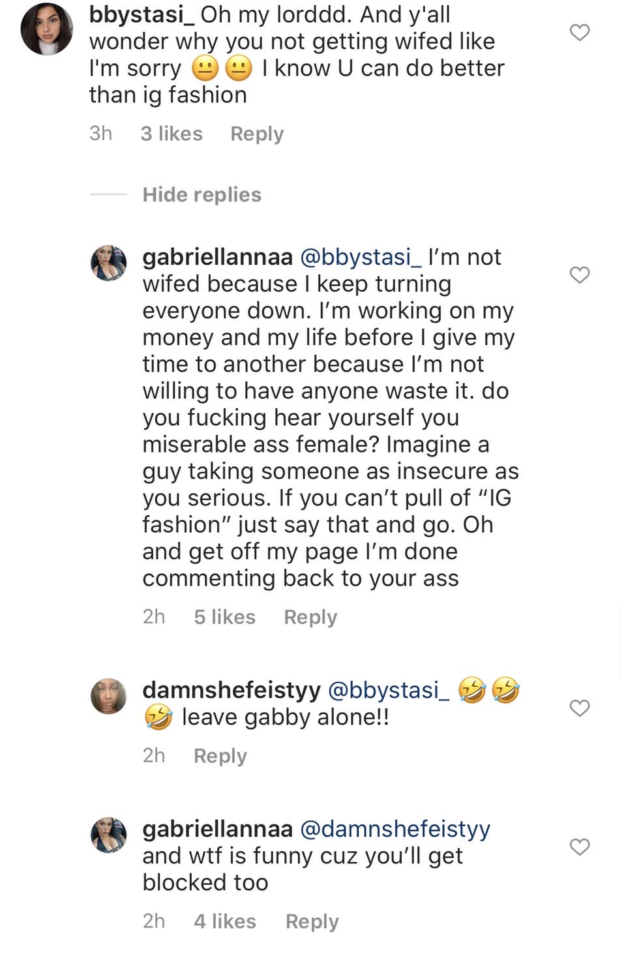The width and height of the screenshot is (626, 960).
Task: View who gave 5 likes
Action: (x=224, y=617)
